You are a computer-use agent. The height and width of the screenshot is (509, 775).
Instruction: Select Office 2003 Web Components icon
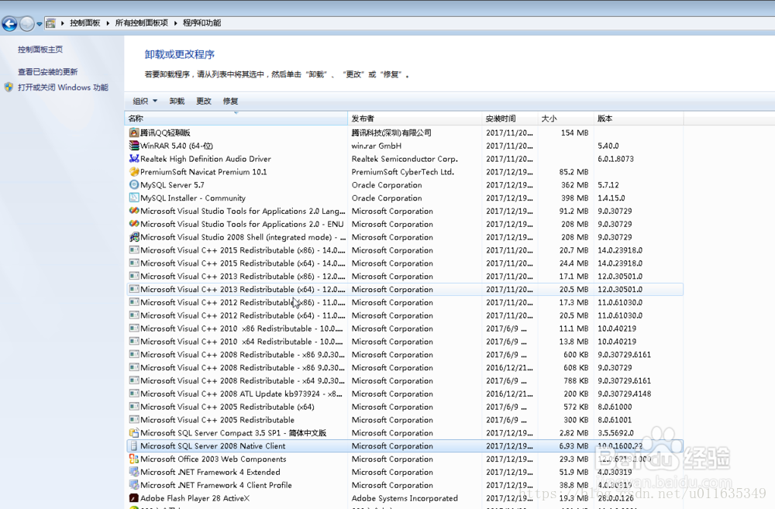[x=134, y=459]
